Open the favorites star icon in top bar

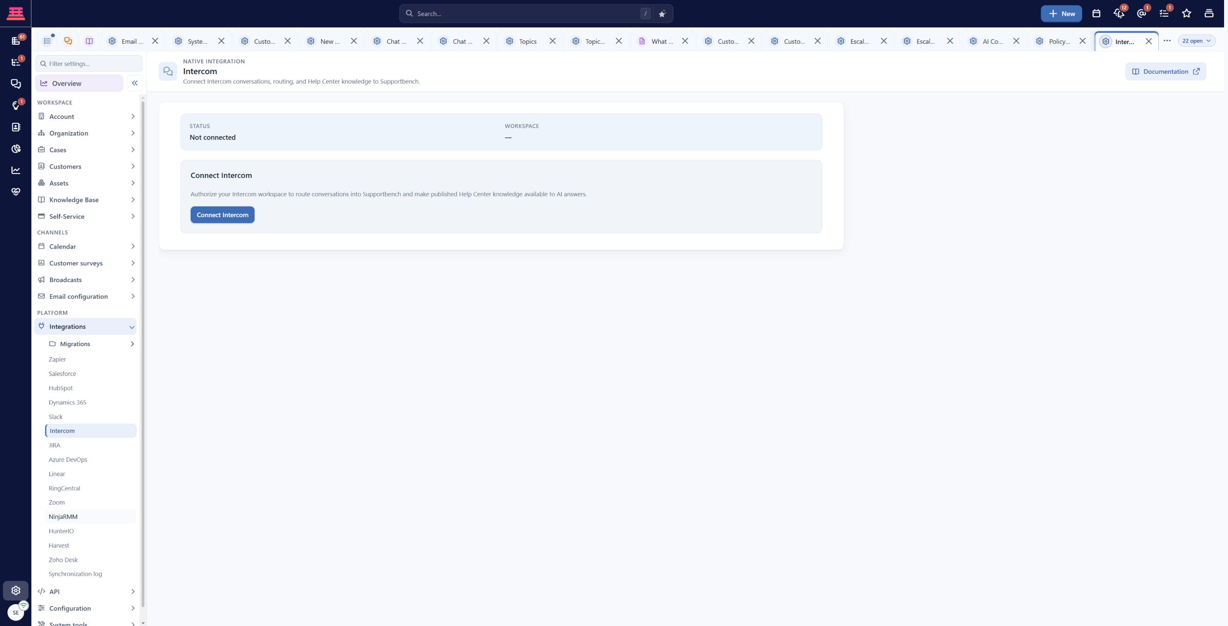tap(1186, 14)
